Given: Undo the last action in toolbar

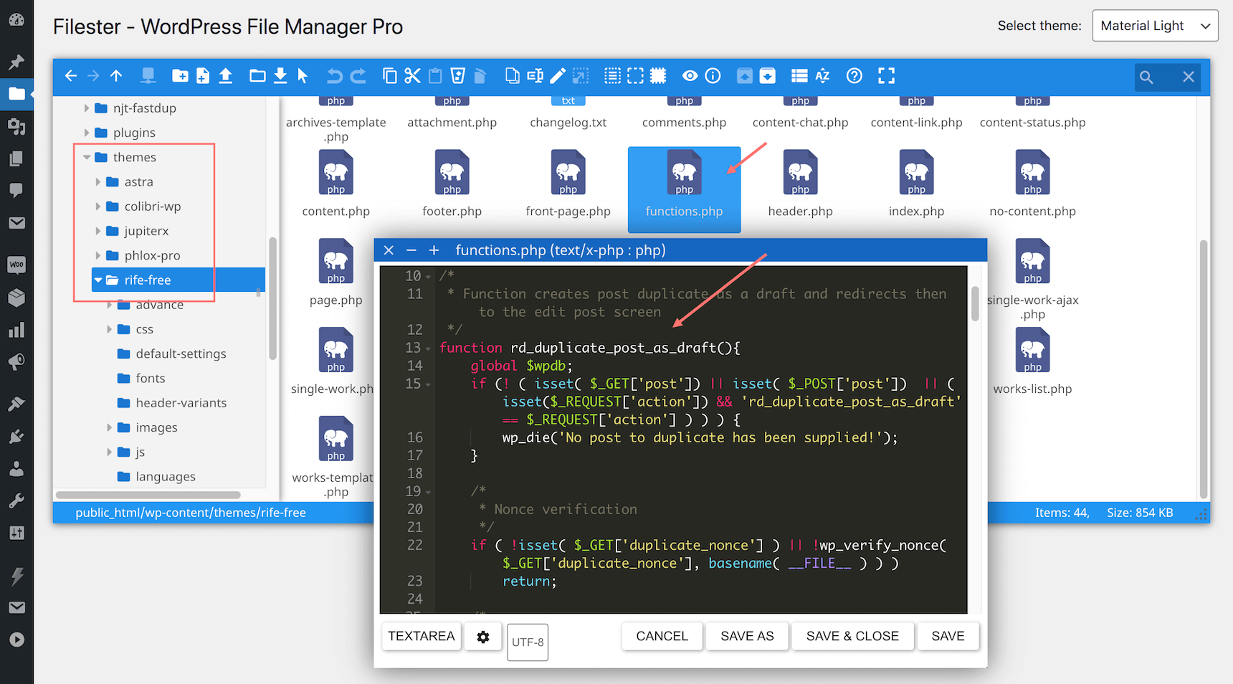Looking at the screenshot, I should [335, 76].
